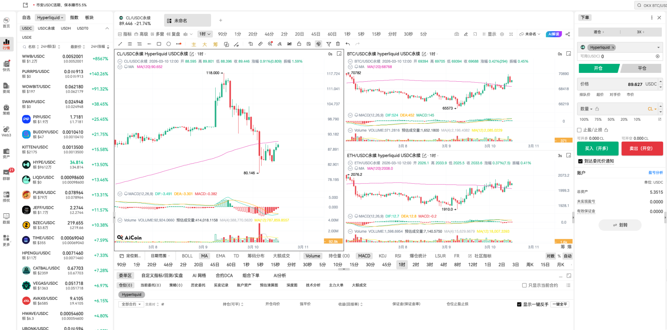
Task: Select the 50% position size option
Action: pyautogui.click(x=611, y=119)
